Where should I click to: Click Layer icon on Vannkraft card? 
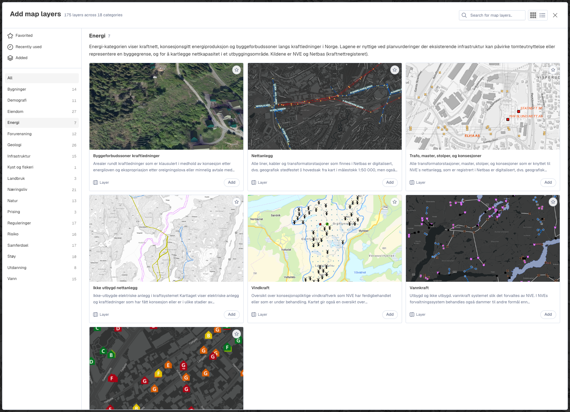(412, 315)
